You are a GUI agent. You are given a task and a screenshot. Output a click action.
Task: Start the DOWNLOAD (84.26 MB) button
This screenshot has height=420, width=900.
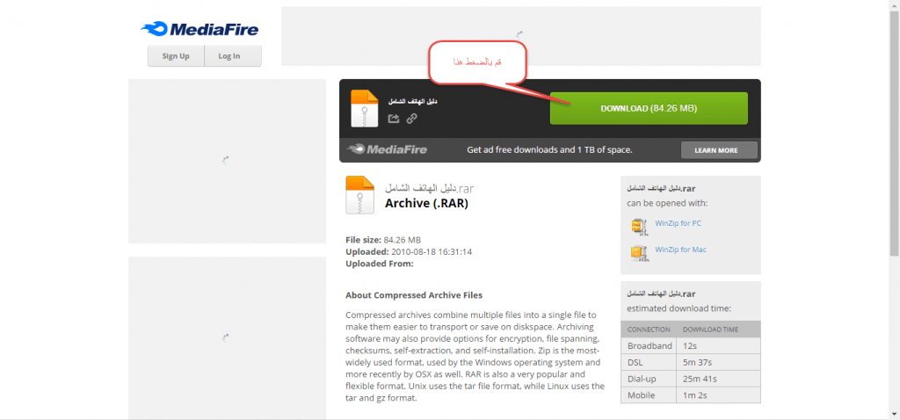click(x=649, y=108)
